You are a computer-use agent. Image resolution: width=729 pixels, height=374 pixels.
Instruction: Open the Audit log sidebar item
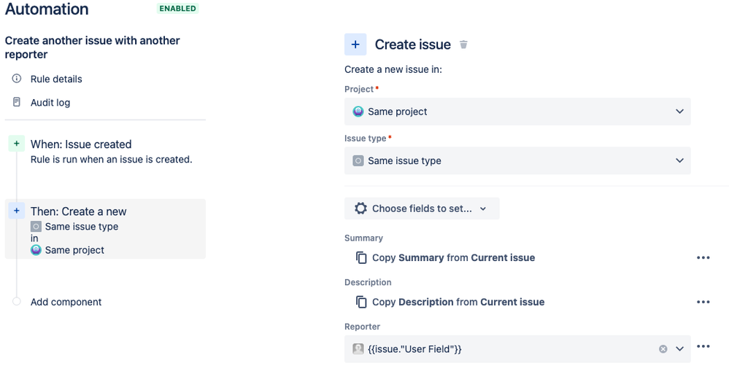50,102
